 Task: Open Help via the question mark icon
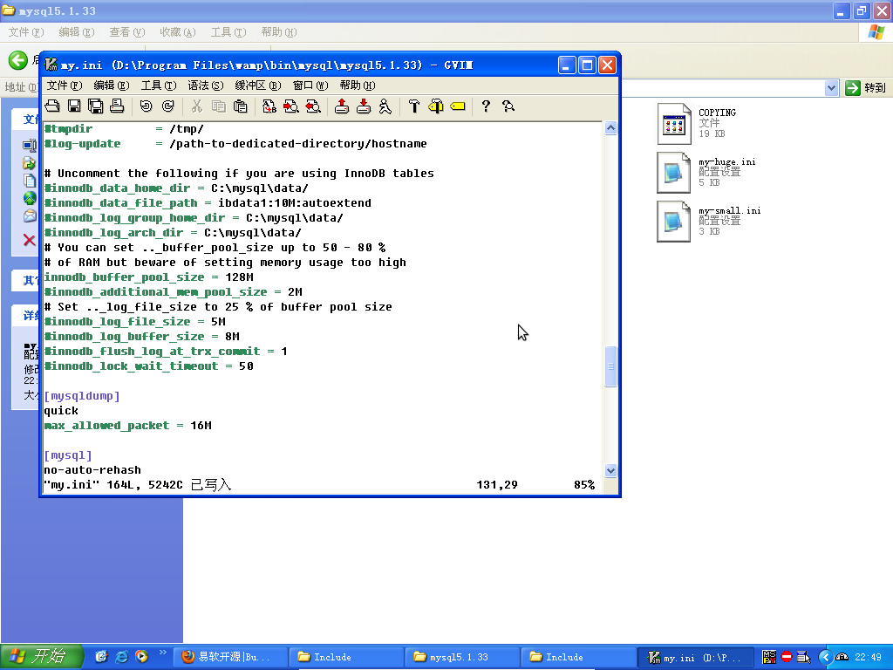(486, 106)
